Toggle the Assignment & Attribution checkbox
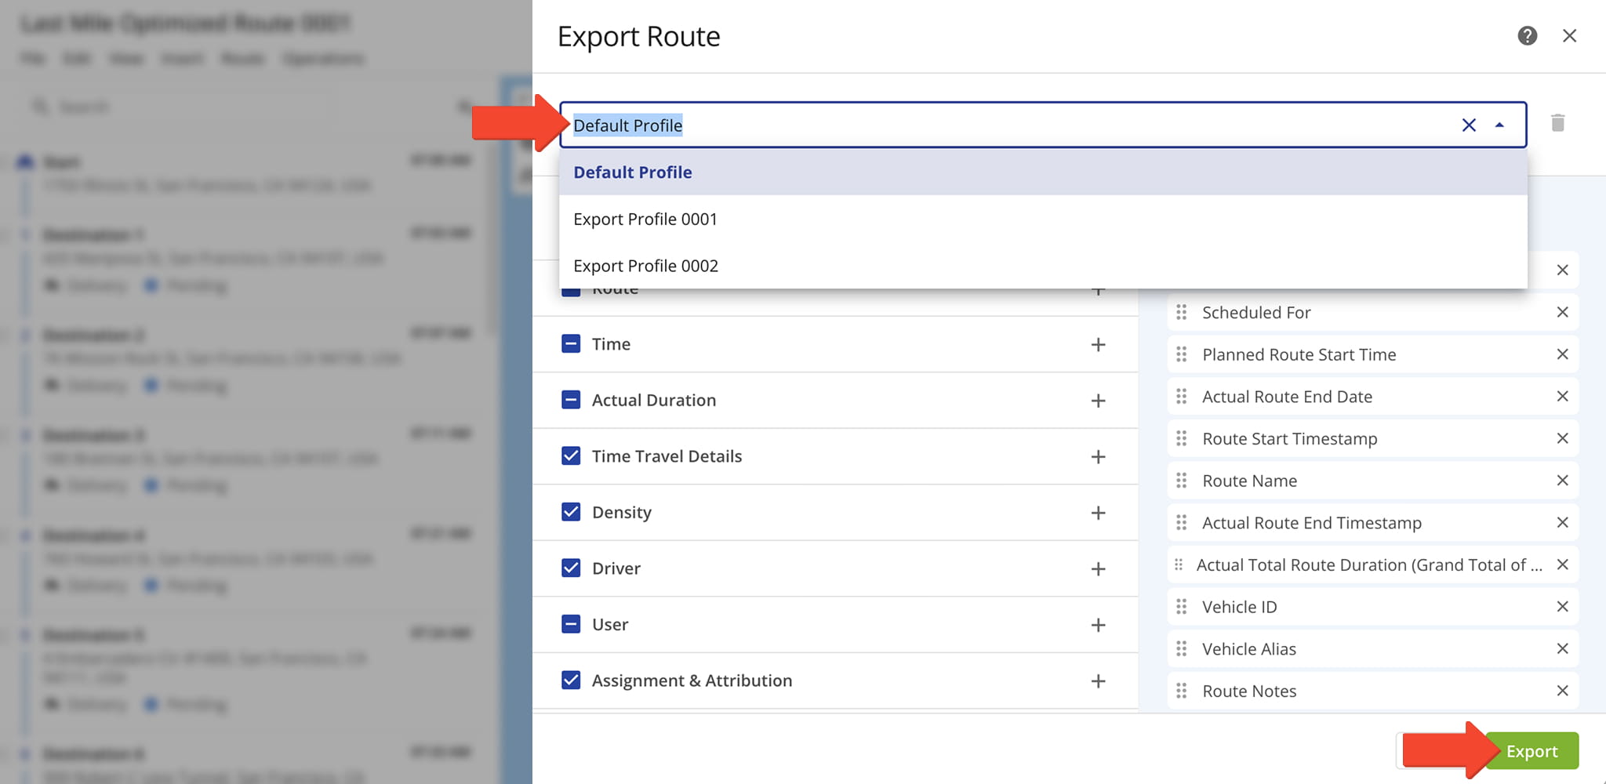This screenshot has height=784, width=1606. 571,681
